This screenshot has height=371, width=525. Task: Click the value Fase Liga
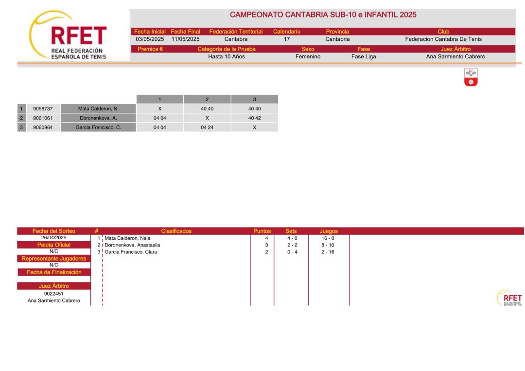[x=364, y=56]
